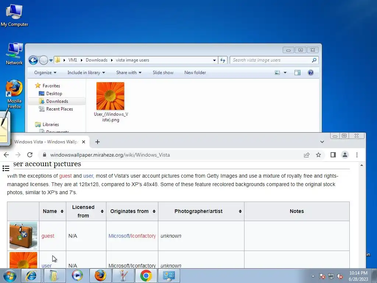Image resolution: width=377 pixels, height=283 pixels.
Task: Open Explorer help question mark icon
Action: tap(311, 73)
